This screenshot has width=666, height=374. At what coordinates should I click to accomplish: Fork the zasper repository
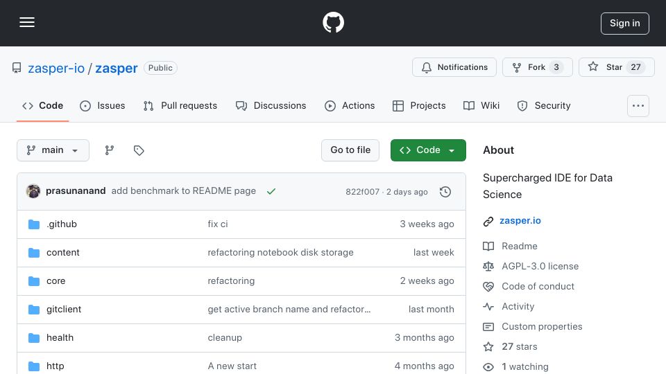[x=537, y=67]
